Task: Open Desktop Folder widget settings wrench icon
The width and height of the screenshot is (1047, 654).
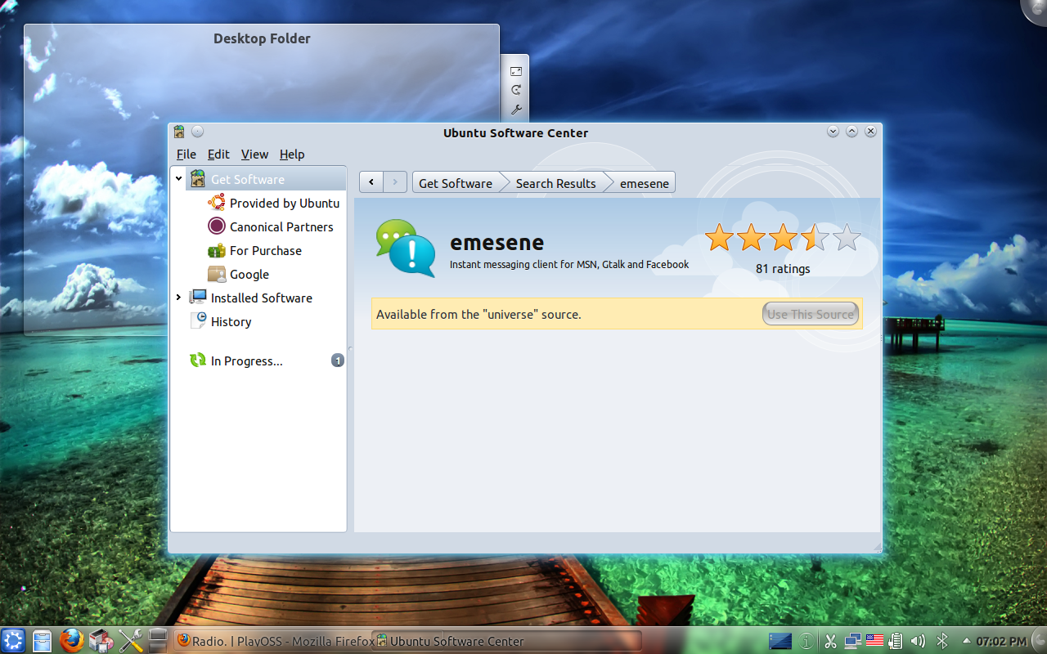Action: 516,109
